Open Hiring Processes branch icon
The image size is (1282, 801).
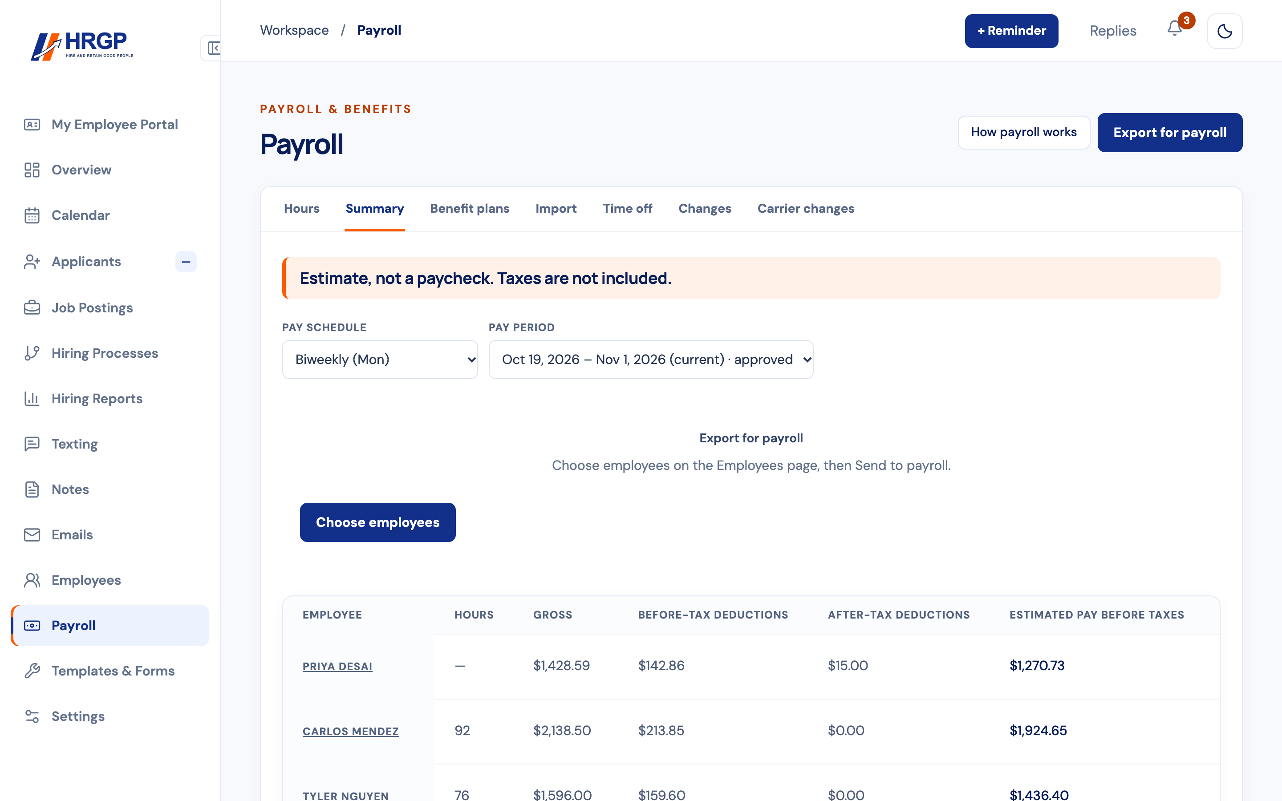click(32, 353)
